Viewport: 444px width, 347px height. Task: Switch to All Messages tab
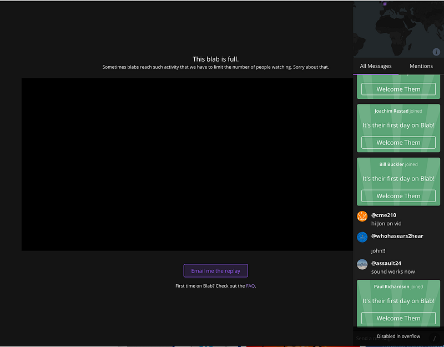point(376,66)
